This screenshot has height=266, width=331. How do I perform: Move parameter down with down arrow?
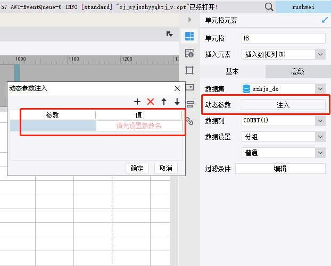[x=177, y=102]
